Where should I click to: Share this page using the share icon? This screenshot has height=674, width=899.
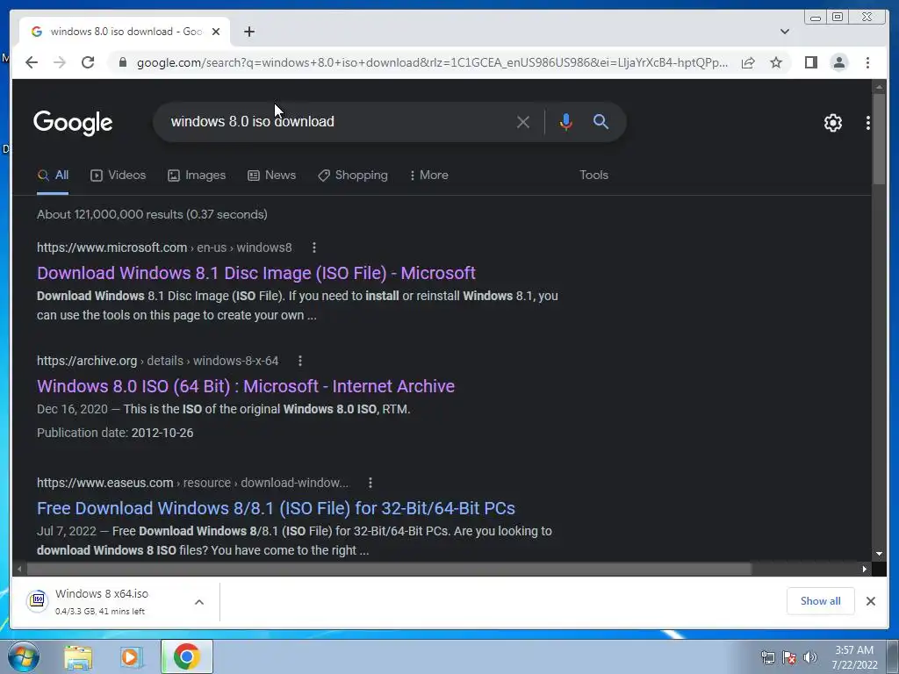tap(748, 62)
